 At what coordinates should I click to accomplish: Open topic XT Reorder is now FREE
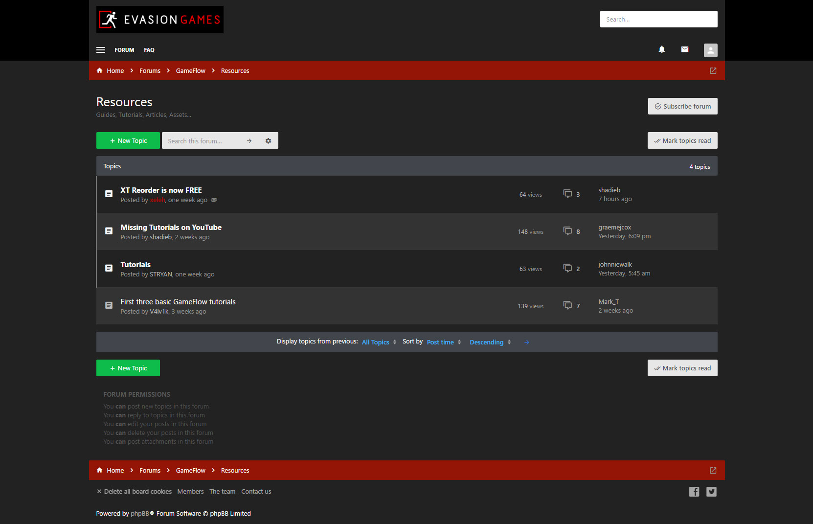pyautogui.click(x=161, y=190)
